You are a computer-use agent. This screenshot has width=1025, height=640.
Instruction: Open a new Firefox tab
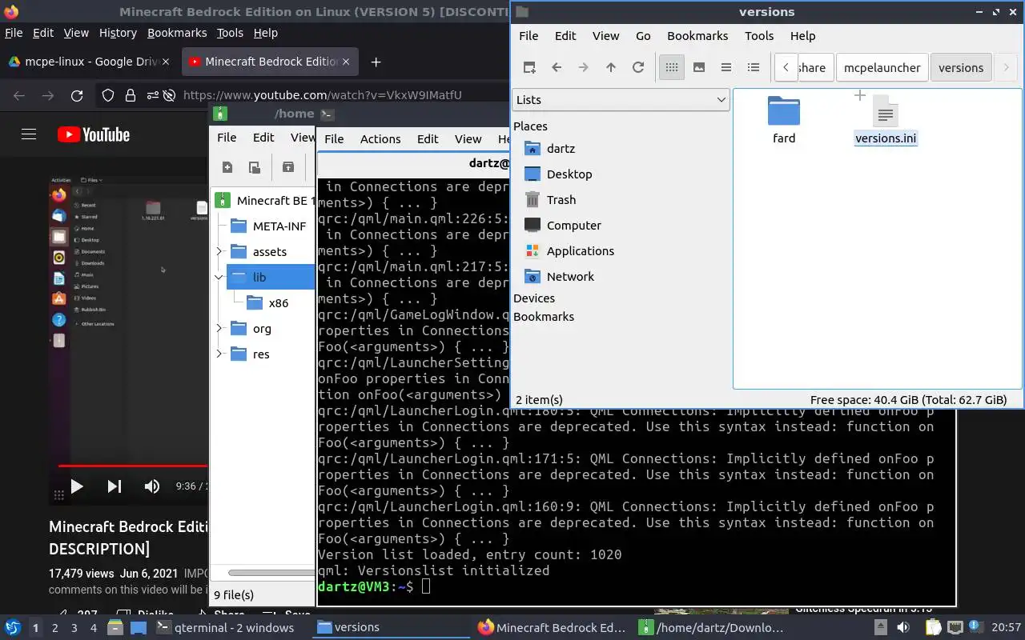tap(376, 62)
